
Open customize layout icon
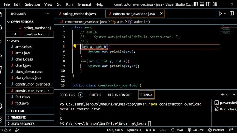[x=215, y=4]
